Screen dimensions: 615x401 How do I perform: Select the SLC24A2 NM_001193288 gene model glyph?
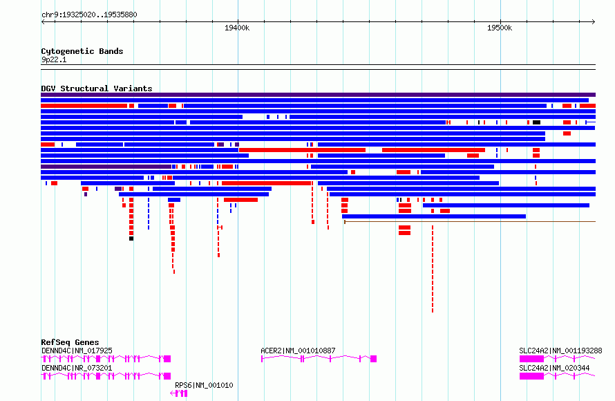click(558, 359)
